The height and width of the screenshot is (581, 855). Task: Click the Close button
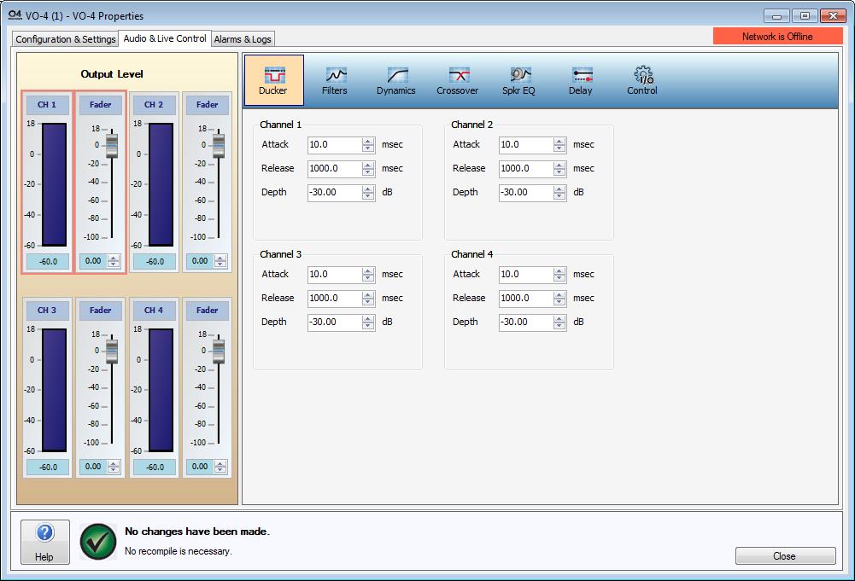785,556
